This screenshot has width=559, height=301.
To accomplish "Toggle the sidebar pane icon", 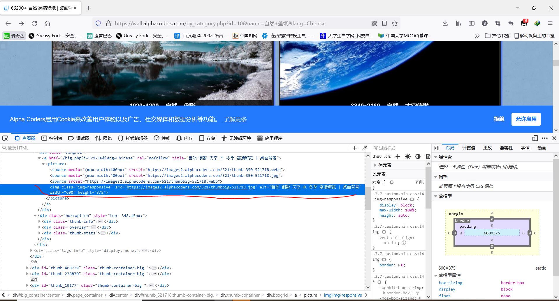I will (437, 148).
